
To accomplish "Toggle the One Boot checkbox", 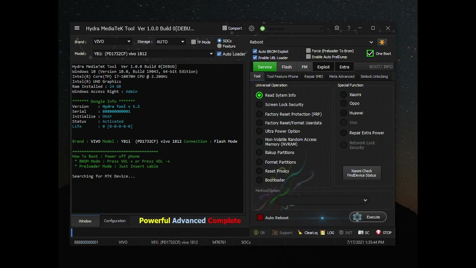I will coord(370,54).
